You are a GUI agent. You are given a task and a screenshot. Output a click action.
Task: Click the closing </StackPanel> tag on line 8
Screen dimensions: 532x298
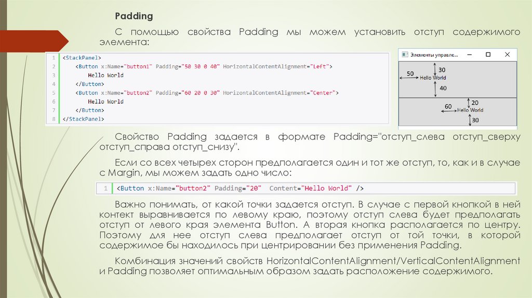point(84,119)
